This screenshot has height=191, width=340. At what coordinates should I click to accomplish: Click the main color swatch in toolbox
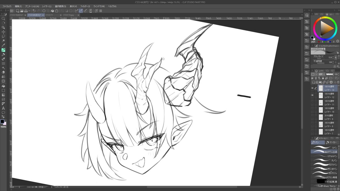2,121
